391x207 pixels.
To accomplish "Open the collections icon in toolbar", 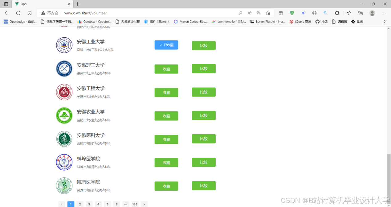I will click(360, 13).
